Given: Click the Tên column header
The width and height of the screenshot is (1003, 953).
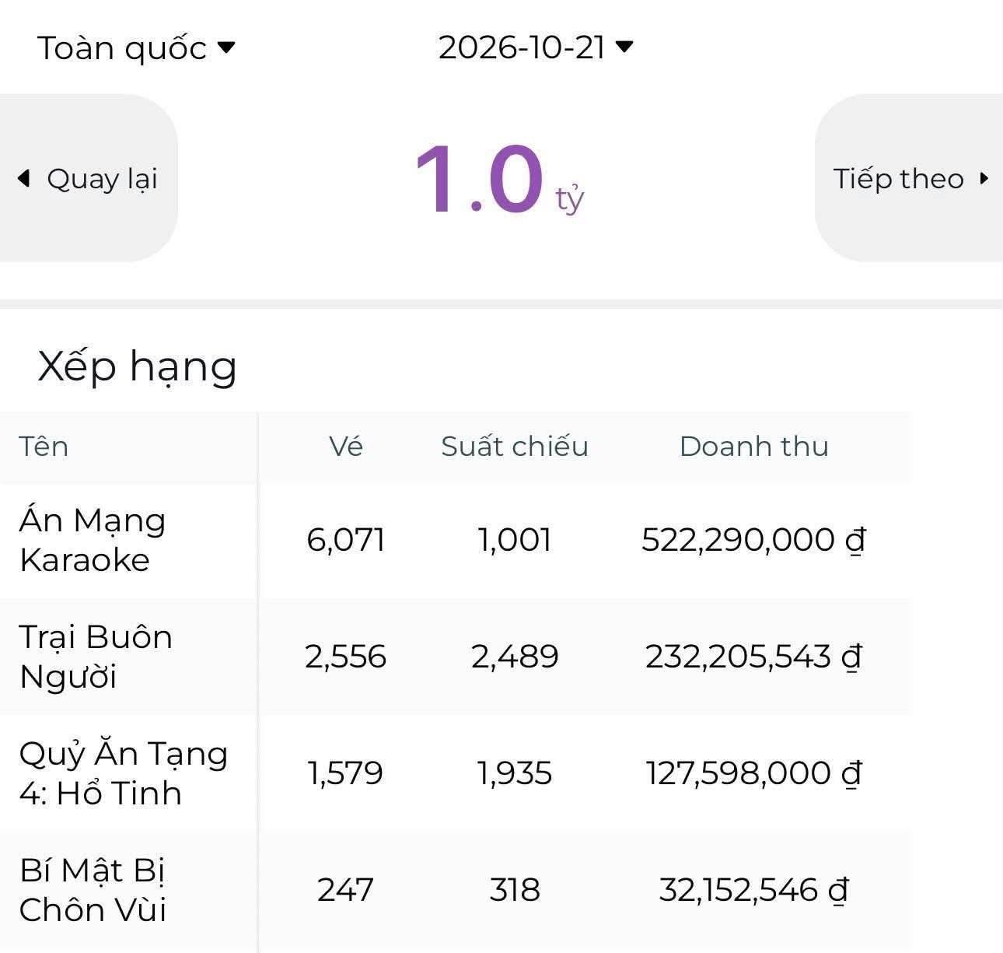Looking at the screenshot, I should (44, 447).
